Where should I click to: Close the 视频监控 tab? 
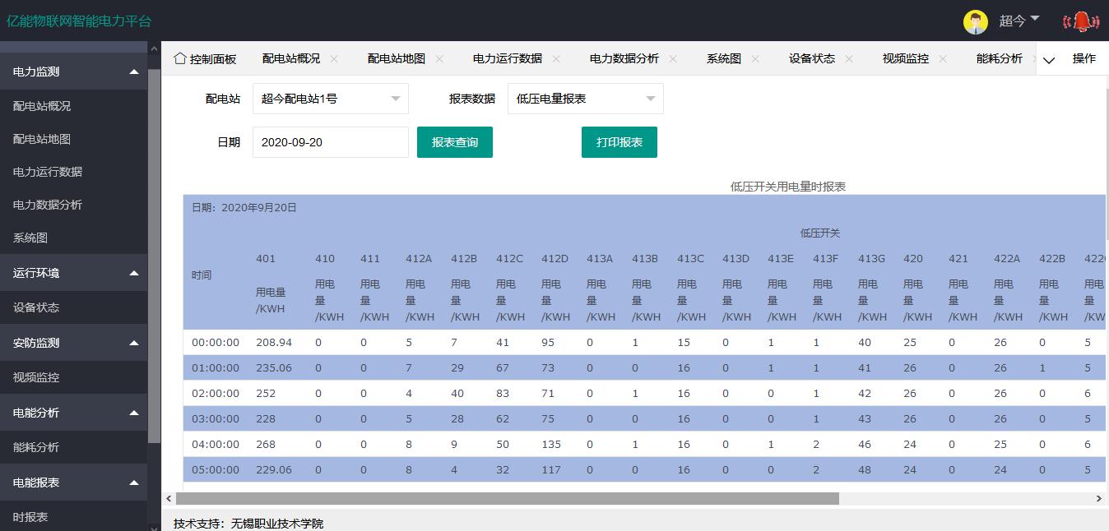(943, 58)
